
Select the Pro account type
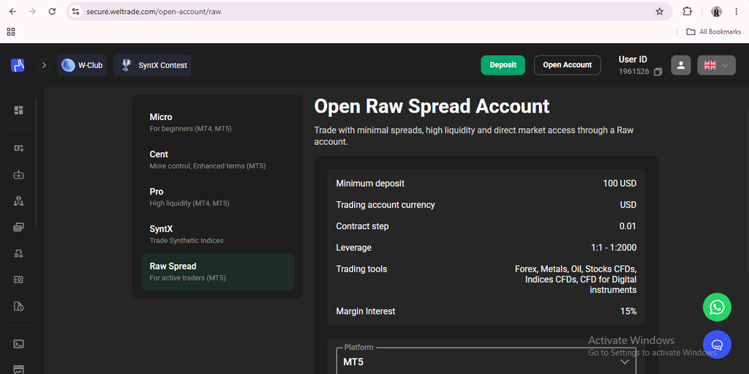217,197
